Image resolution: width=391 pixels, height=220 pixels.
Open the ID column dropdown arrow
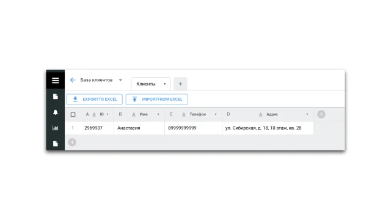pyautogui.click(x=108, y=114)
